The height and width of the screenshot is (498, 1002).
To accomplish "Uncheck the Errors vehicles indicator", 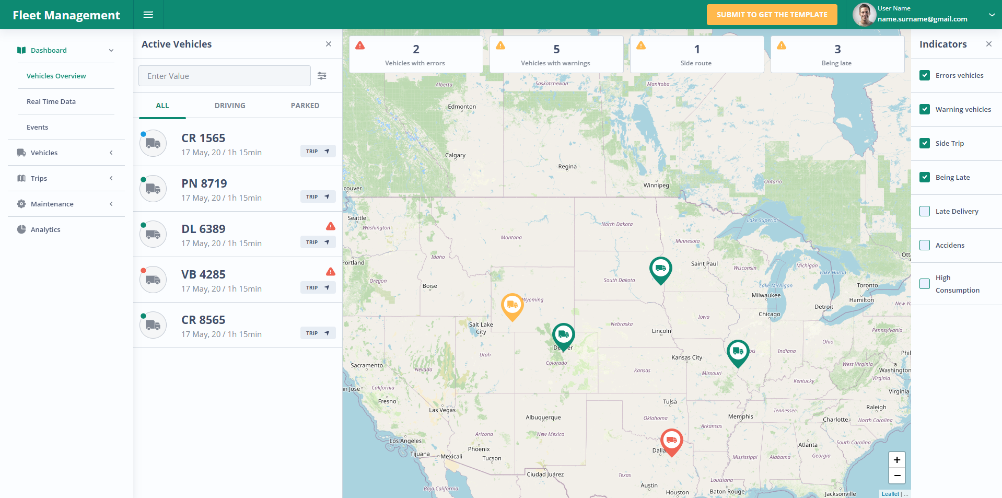I will [925, 75].
